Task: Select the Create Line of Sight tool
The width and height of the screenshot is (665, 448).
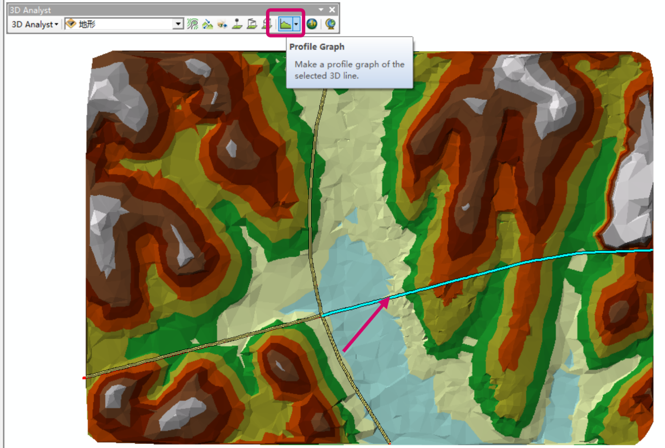Action: 222,24
